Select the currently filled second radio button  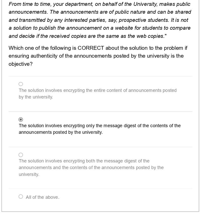(21, 119)
